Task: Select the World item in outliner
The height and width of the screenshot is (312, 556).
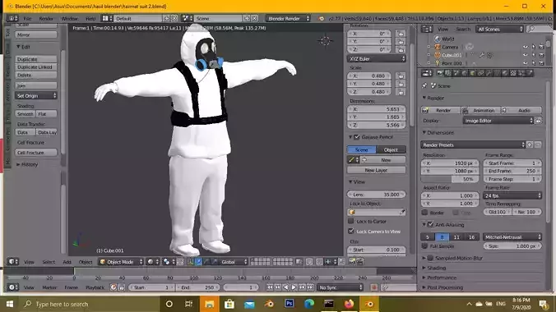Action: pyautogui.click(x=447, y=39)
